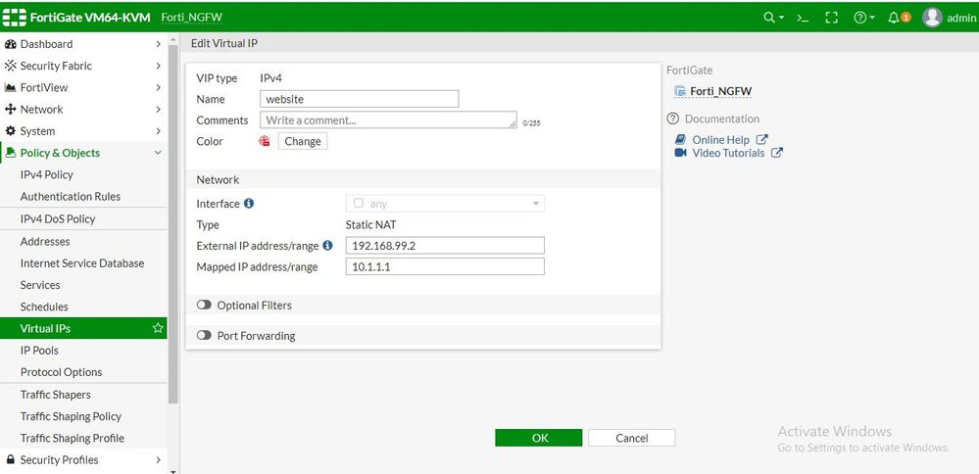Click OK to save the Virtual IP

pos(539,438)
